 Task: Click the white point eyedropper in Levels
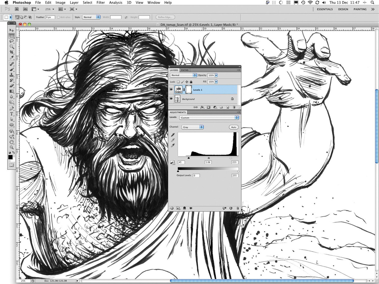(173, 145)
